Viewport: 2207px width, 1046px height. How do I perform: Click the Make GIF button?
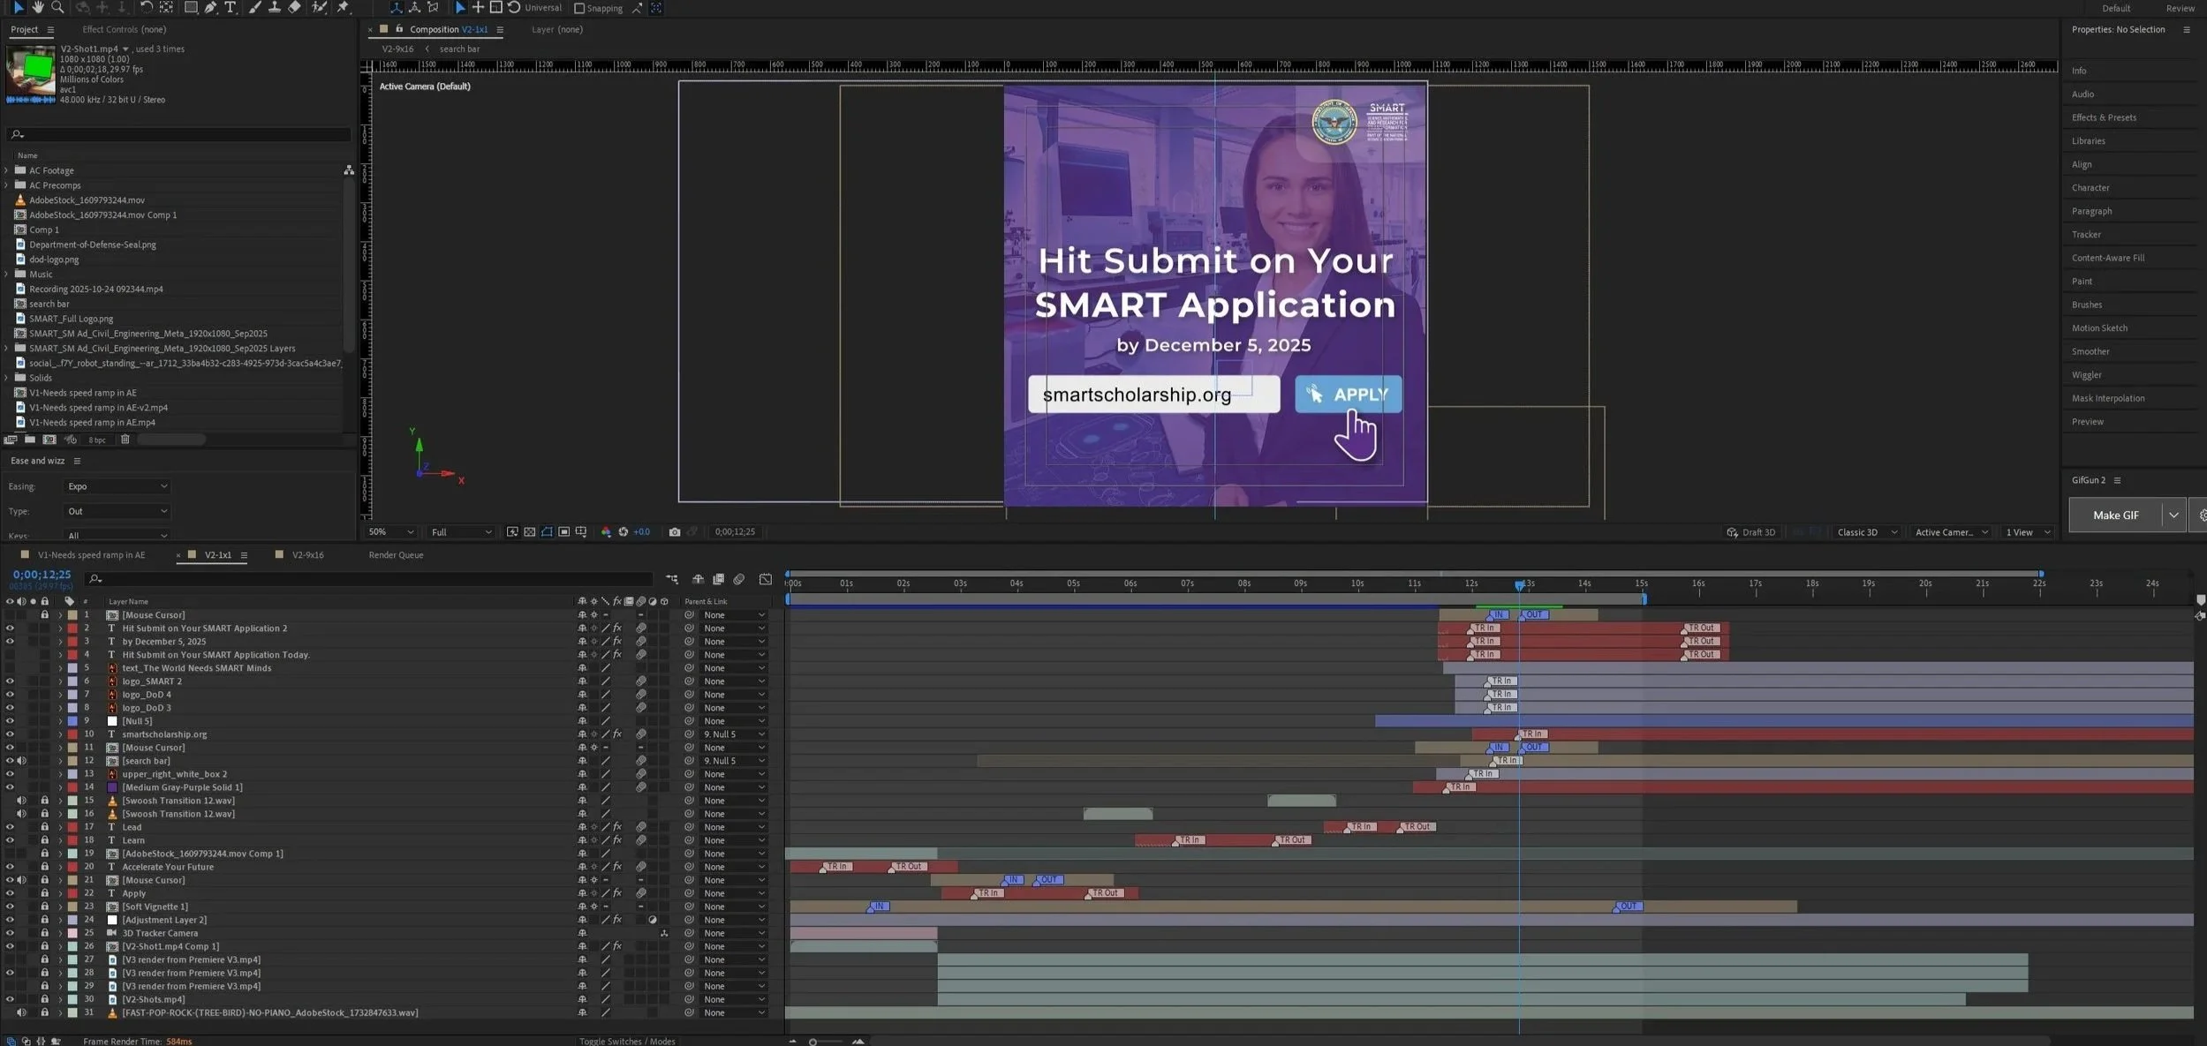click(2115, 515)
